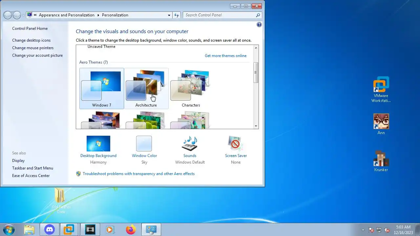Click the Unsaved Theme label
Screen dimensions: 420x236
tap(101, 47)
